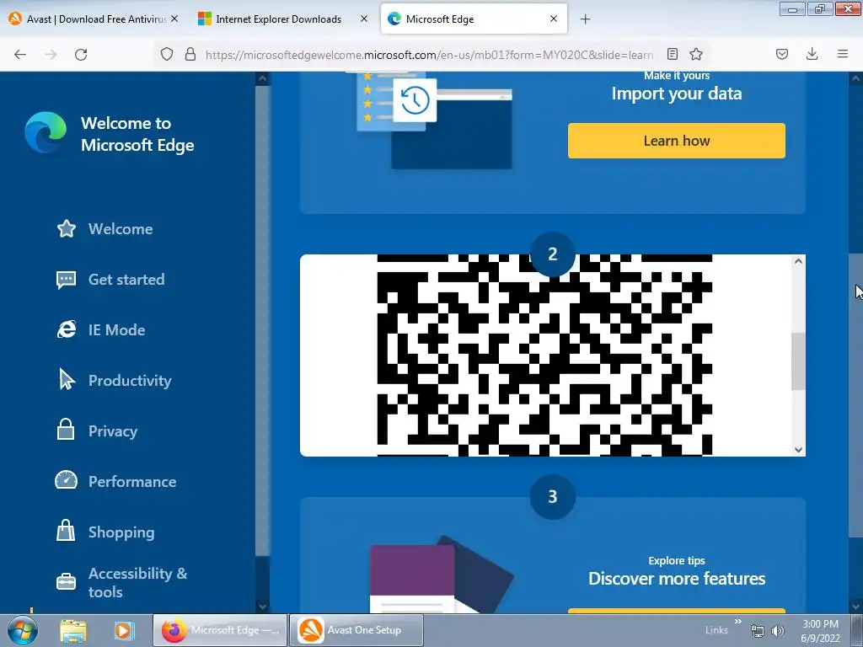Open the downloads panel

[x=812, y=54]
